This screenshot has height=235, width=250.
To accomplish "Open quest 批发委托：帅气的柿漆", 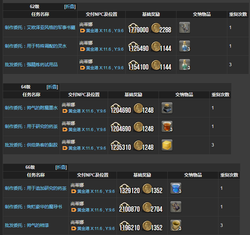I will tap(27, 225).
